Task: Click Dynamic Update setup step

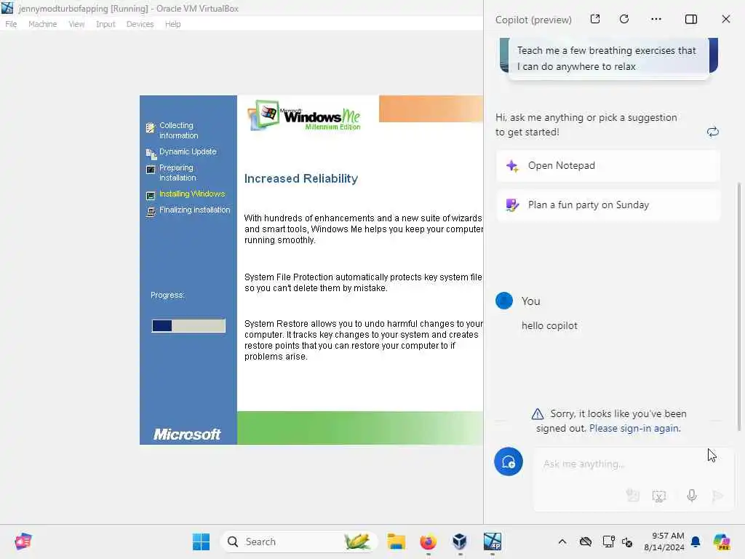Action: point(188,151)
